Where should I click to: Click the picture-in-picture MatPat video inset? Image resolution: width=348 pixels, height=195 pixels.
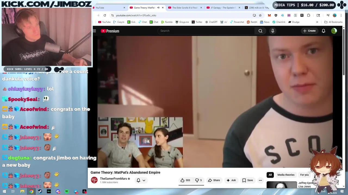click(140, 142)
